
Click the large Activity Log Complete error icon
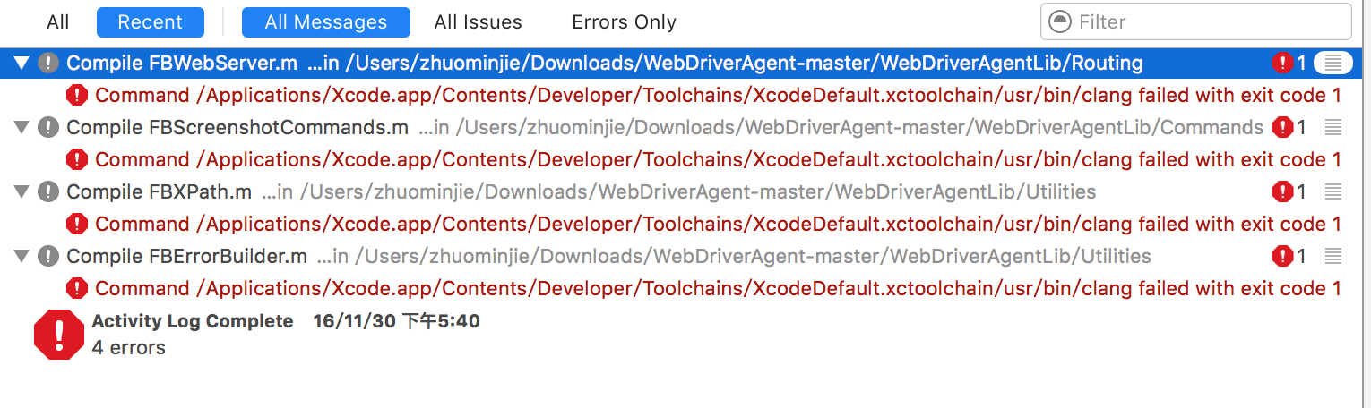pyautogui.click(x=58, y=334)
